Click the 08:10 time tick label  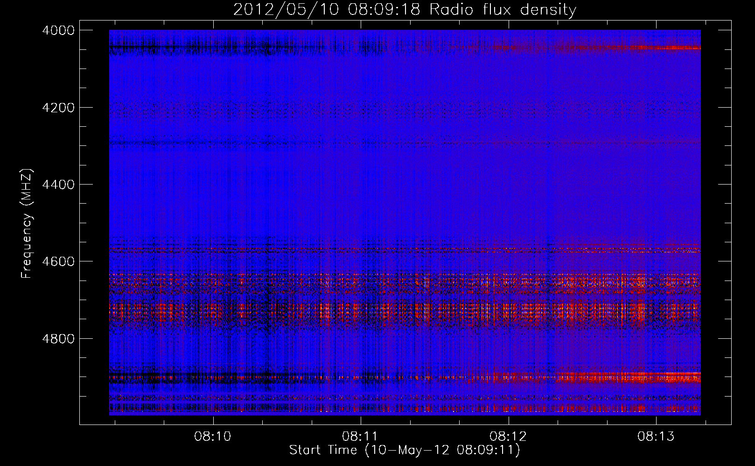click(213, 437)
